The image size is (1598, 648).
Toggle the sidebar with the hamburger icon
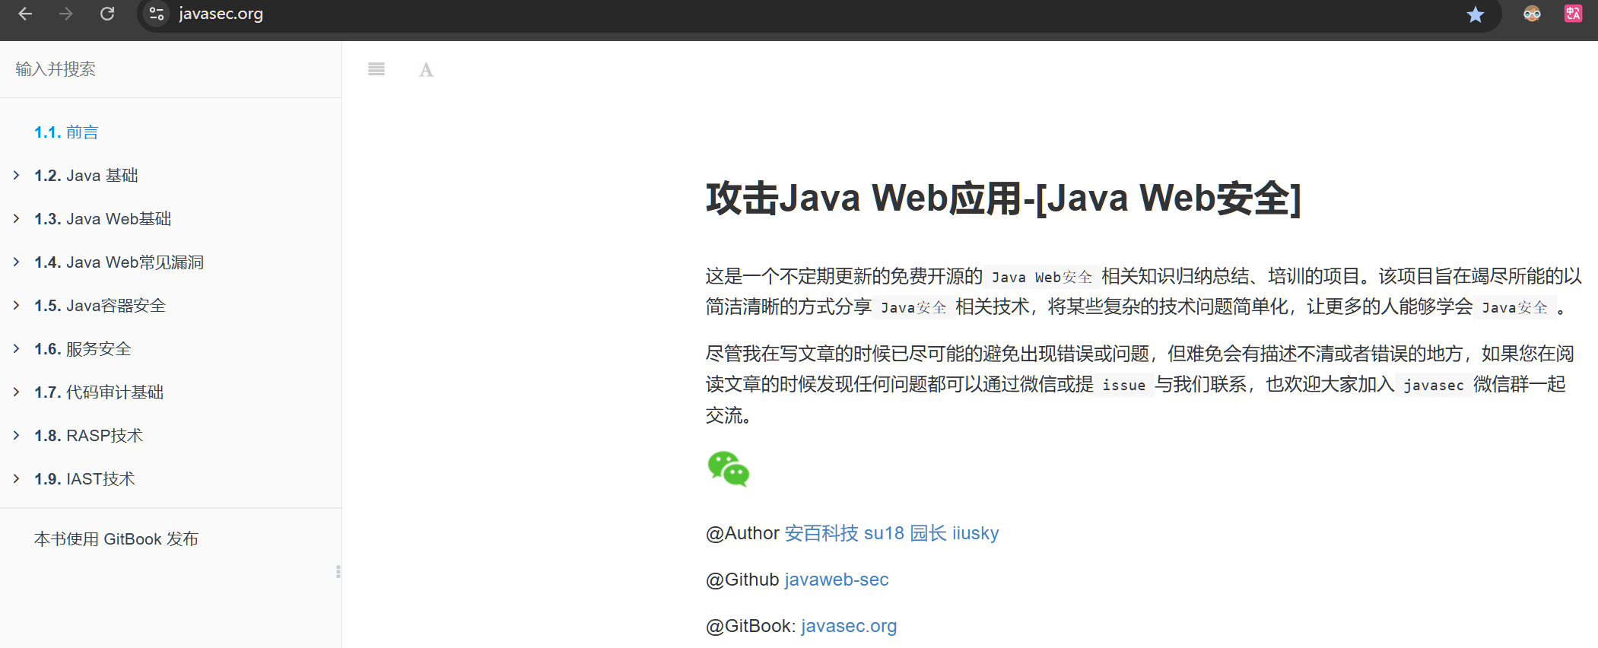click(376, 69)
